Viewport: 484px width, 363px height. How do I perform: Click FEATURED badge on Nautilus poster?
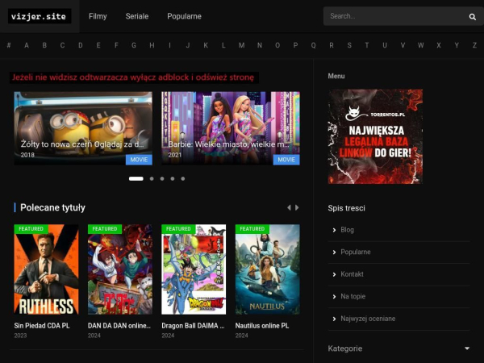[252, 229]
